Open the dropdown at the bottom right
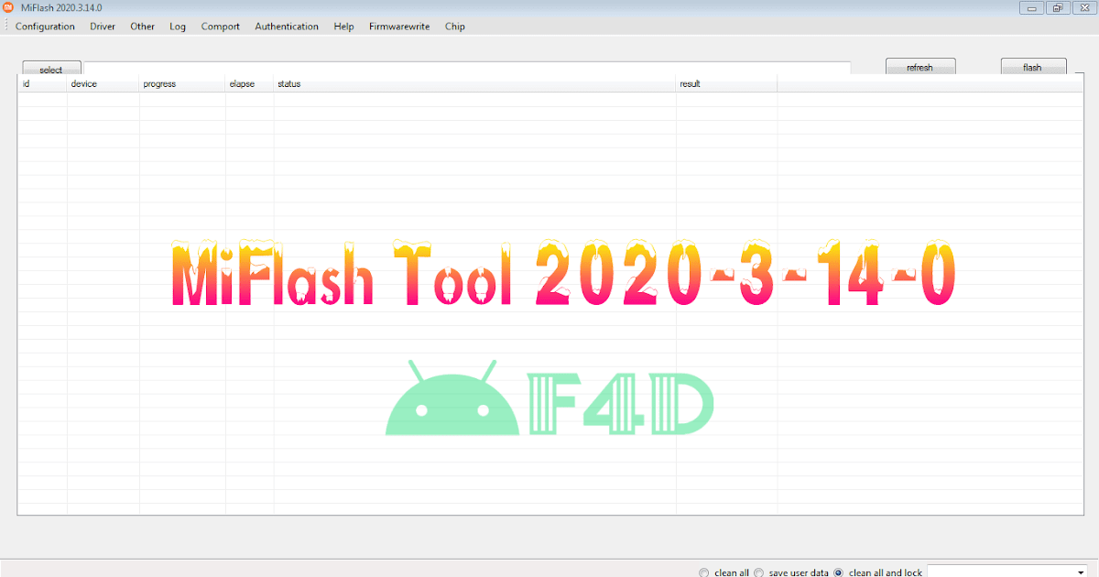Screen dimensions: 1099x577 (1079, 571)
